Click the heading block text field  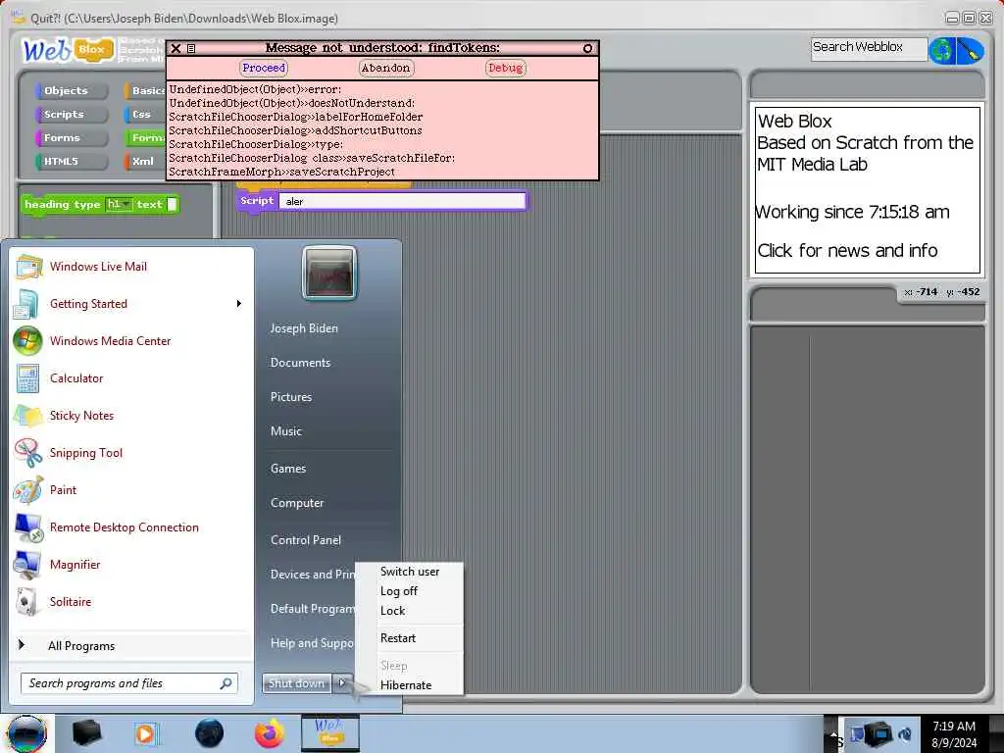pyautogui.click(x=172, y=204)
